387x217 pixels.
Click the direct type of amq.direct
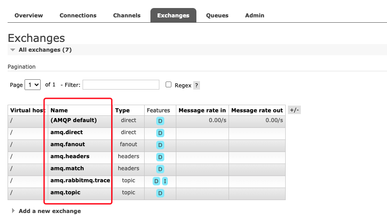coord(129,132)
